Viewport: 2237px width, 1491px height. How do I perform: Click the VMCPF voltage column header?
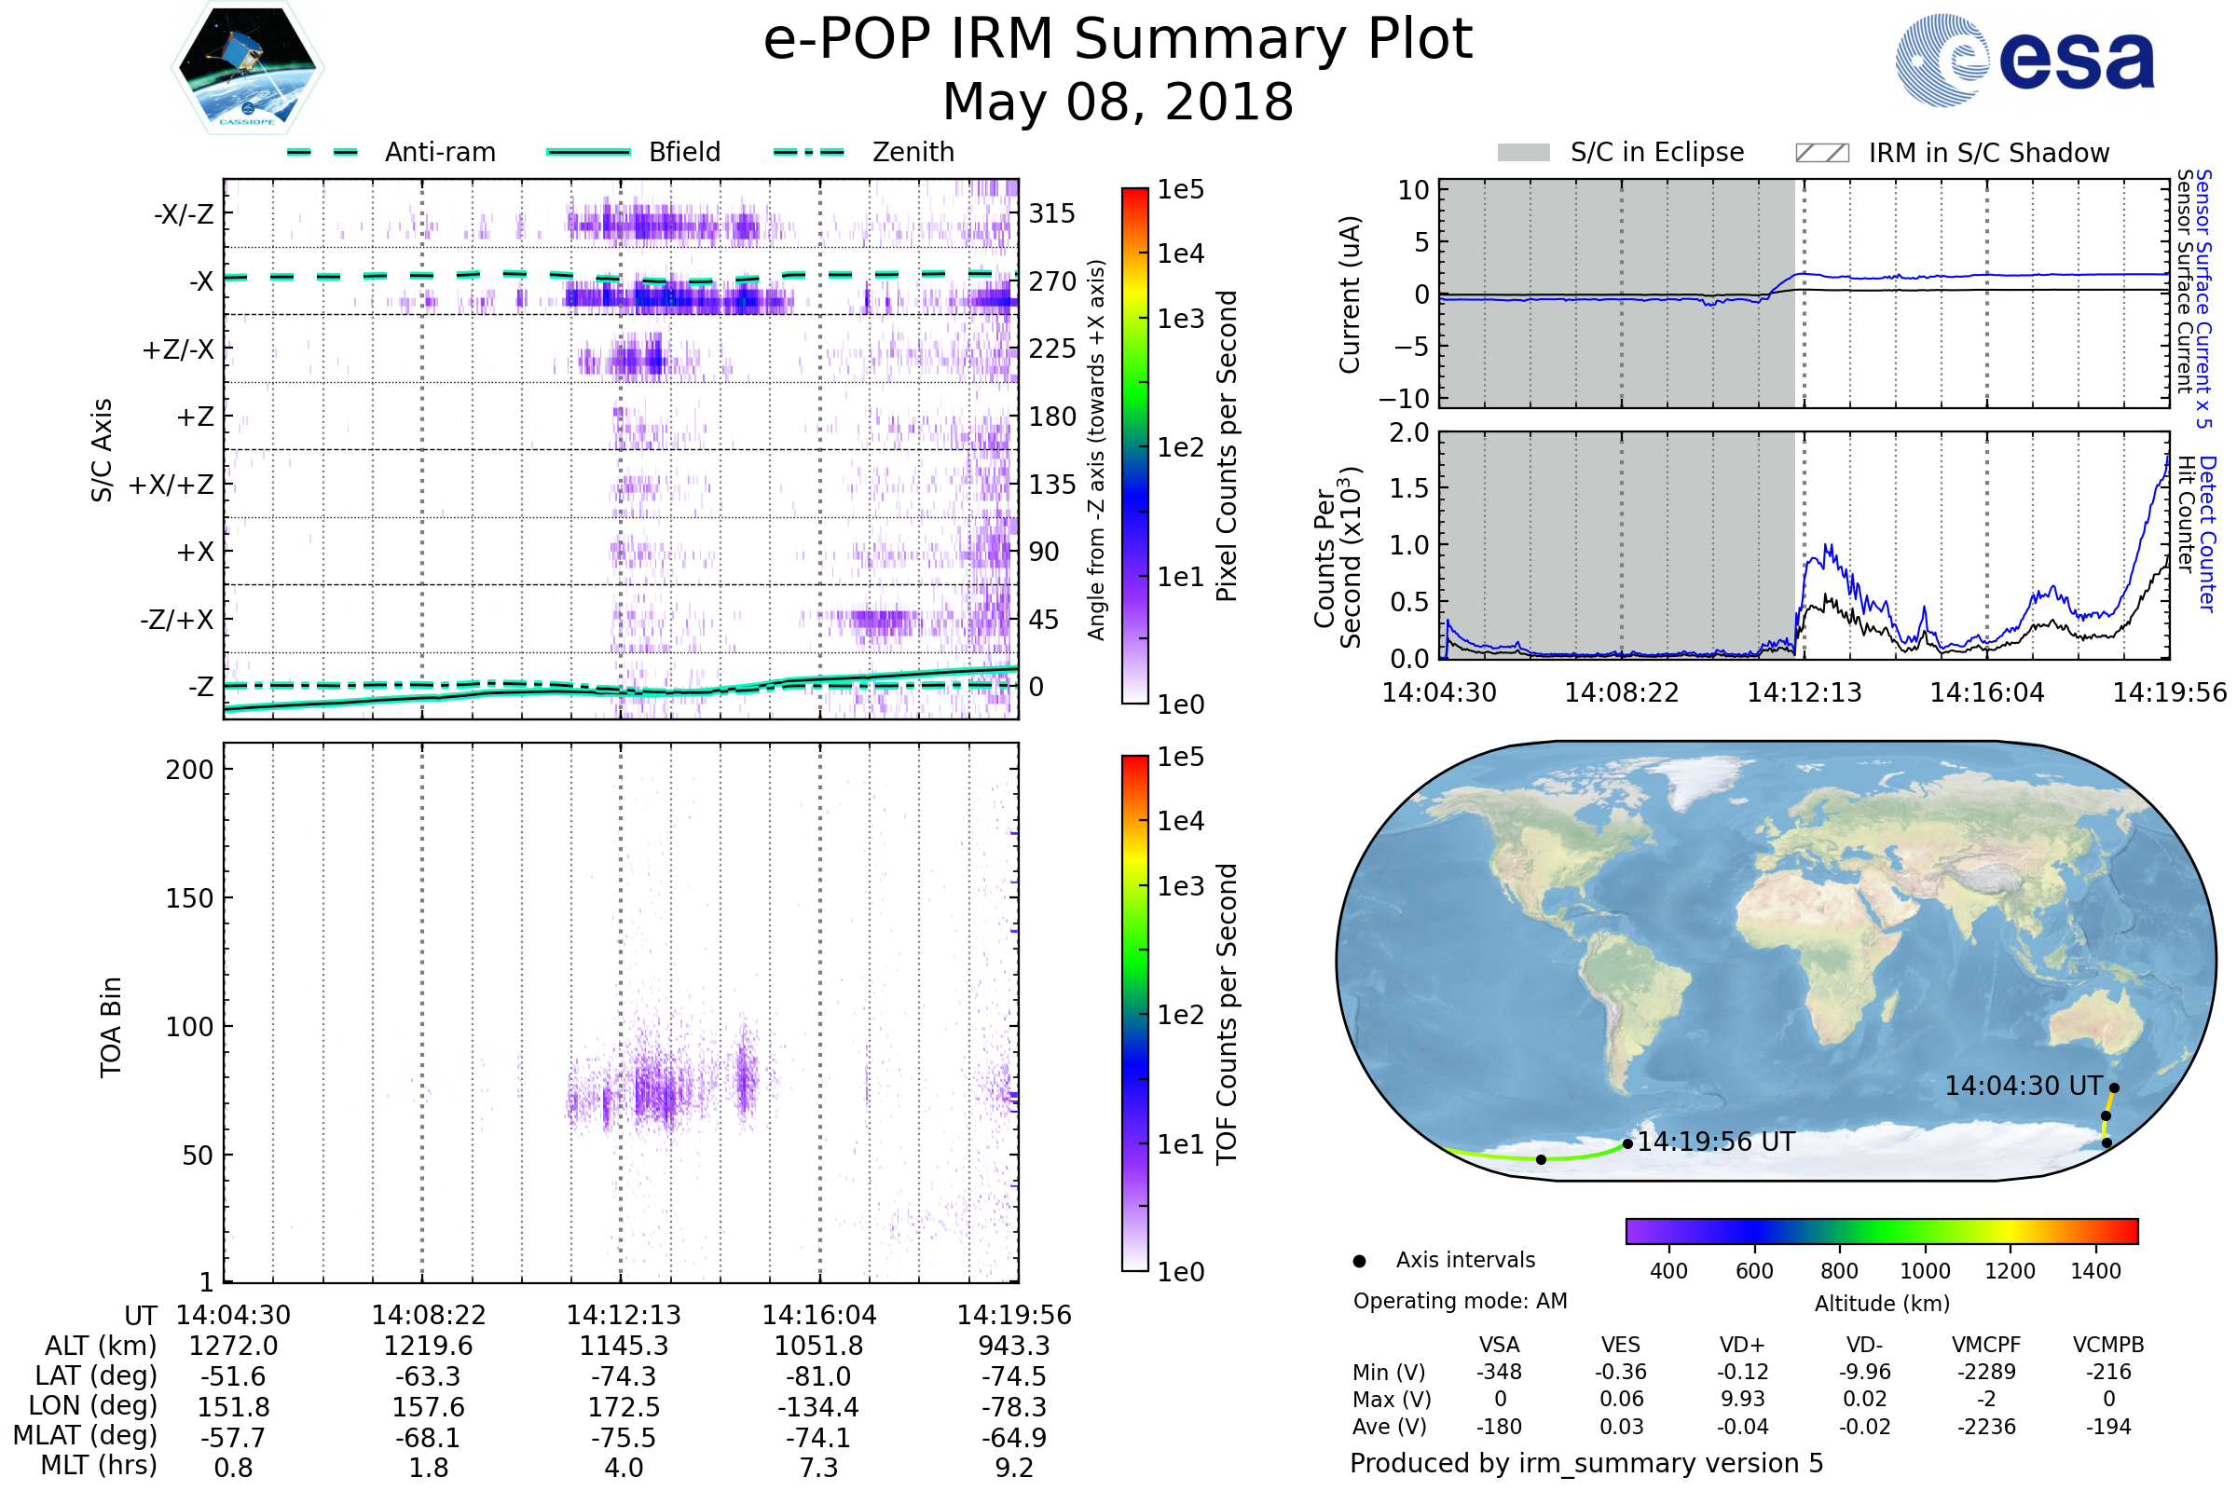(1986, 1345)
